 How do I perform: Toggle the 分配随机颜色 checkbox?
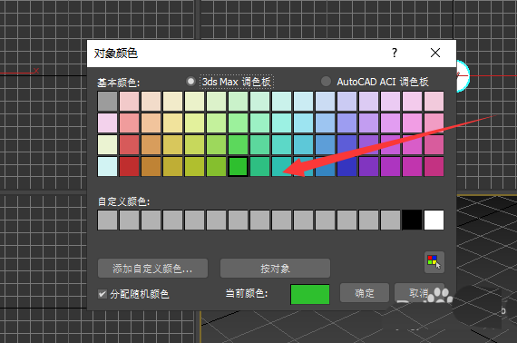102,294
